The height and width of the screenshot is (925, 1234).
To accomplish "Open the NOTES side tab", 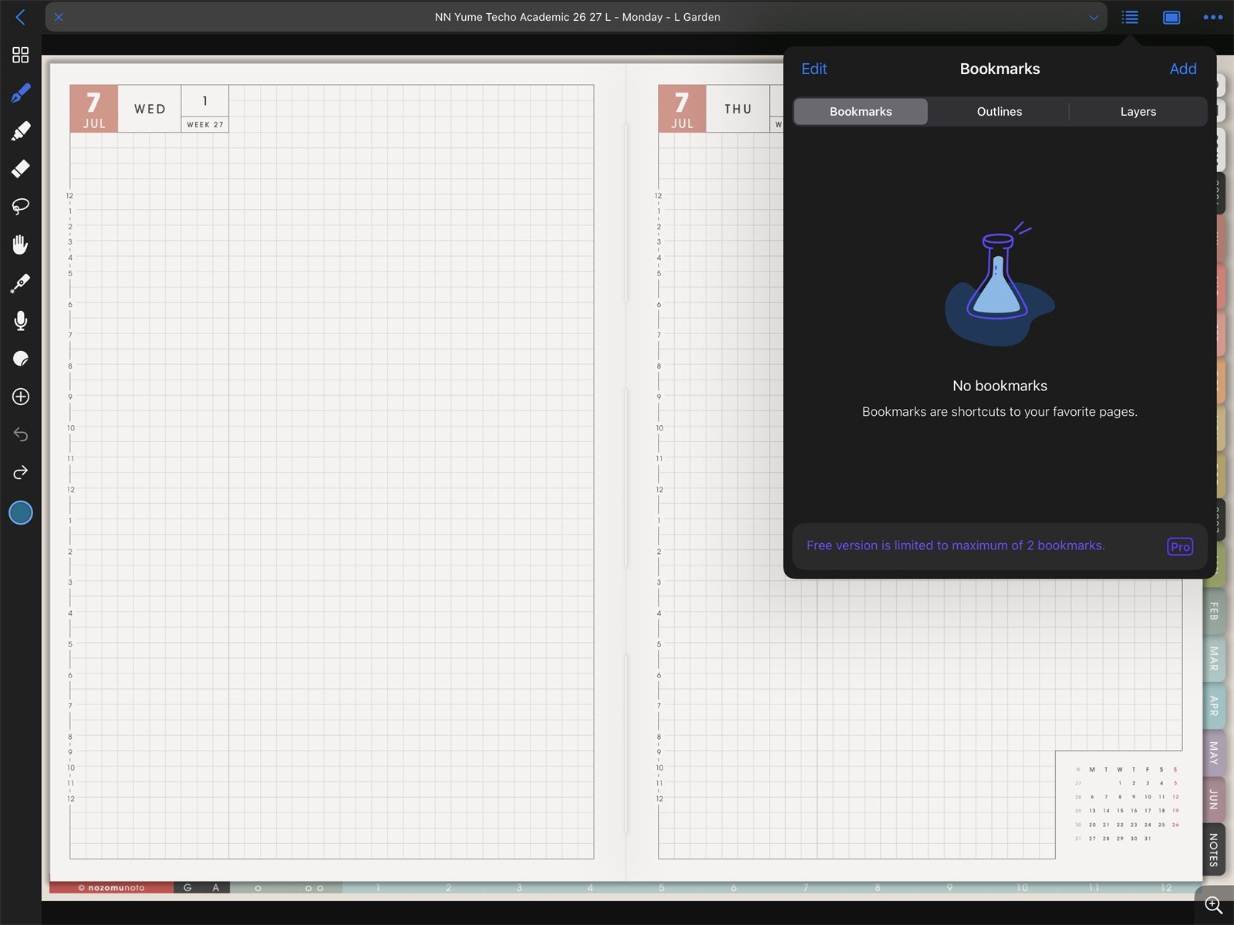I will 1214,849.
